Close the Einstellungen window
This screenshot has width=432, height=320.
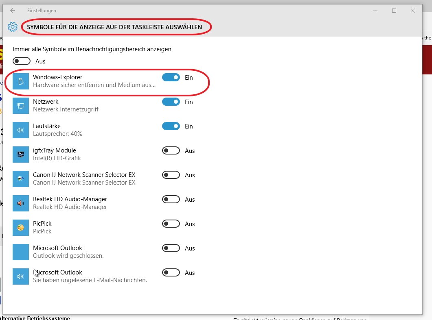[x=413, y=11]
